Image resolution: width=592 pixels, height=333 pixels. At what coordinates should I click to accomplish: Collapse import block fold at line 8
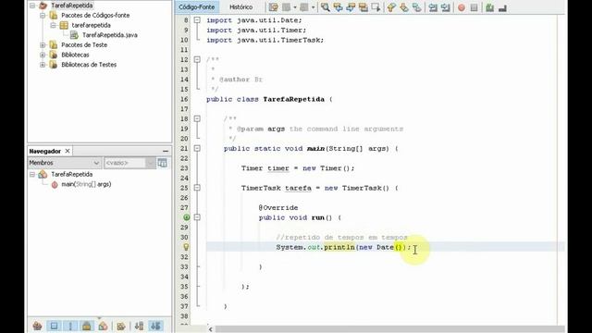[197, 20]
